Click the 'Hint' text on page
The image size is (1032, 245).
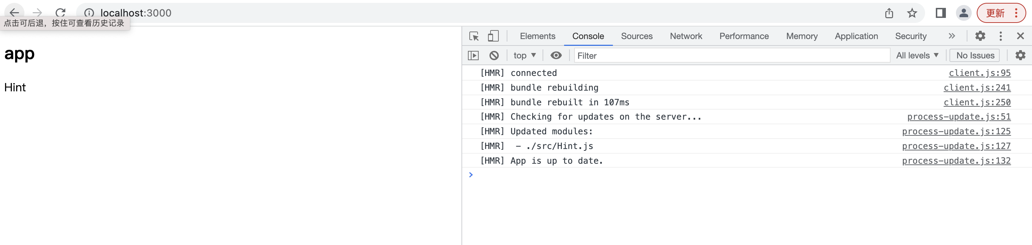tap(15, 87)
